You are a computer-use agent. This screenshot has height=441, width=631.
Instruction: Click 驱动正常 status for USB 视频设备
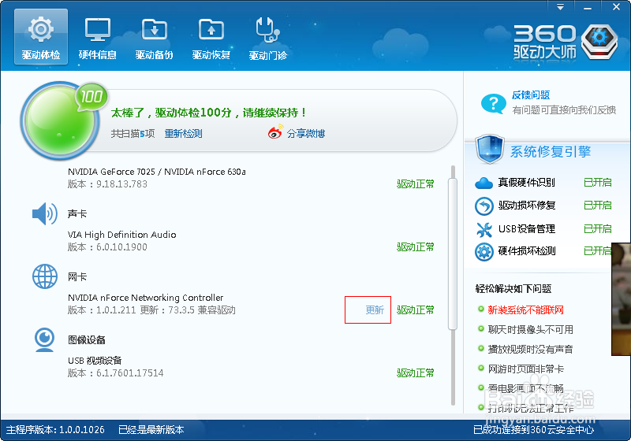click(x=416, y=373)
